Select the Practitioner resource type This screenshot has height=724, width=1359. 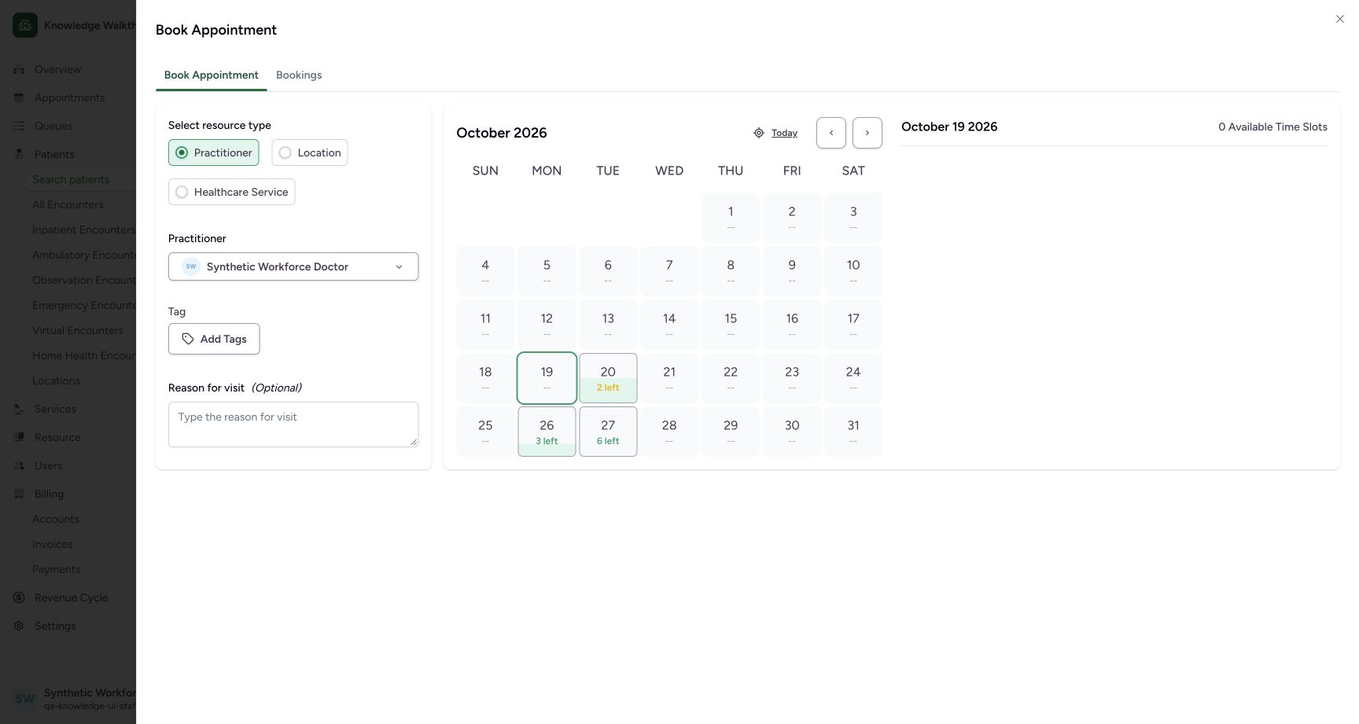pyautogui.click(x=213, y=153)
